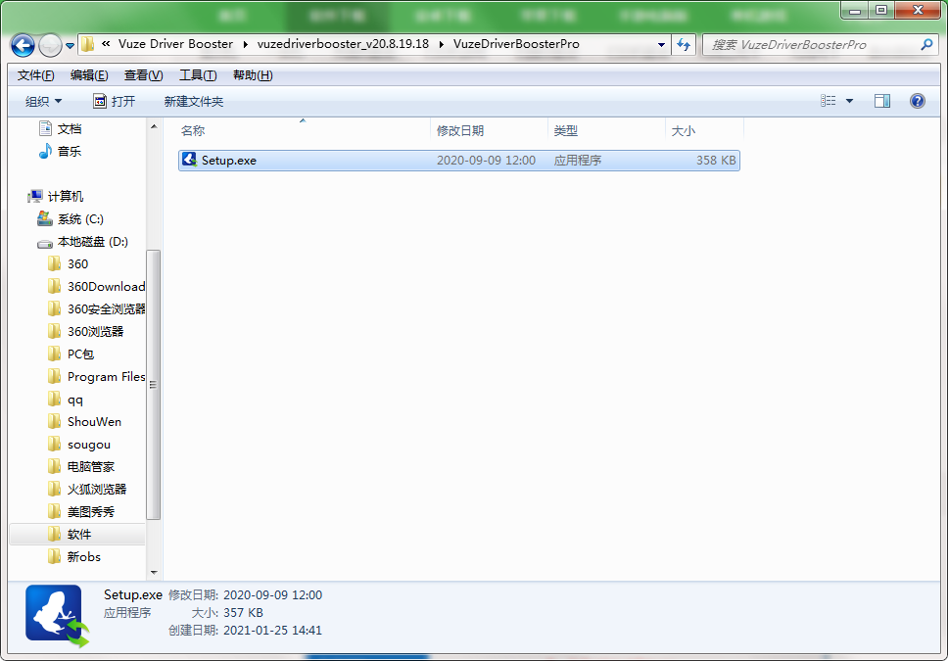Click the Setup.exe file name

[x=228, y=161]
